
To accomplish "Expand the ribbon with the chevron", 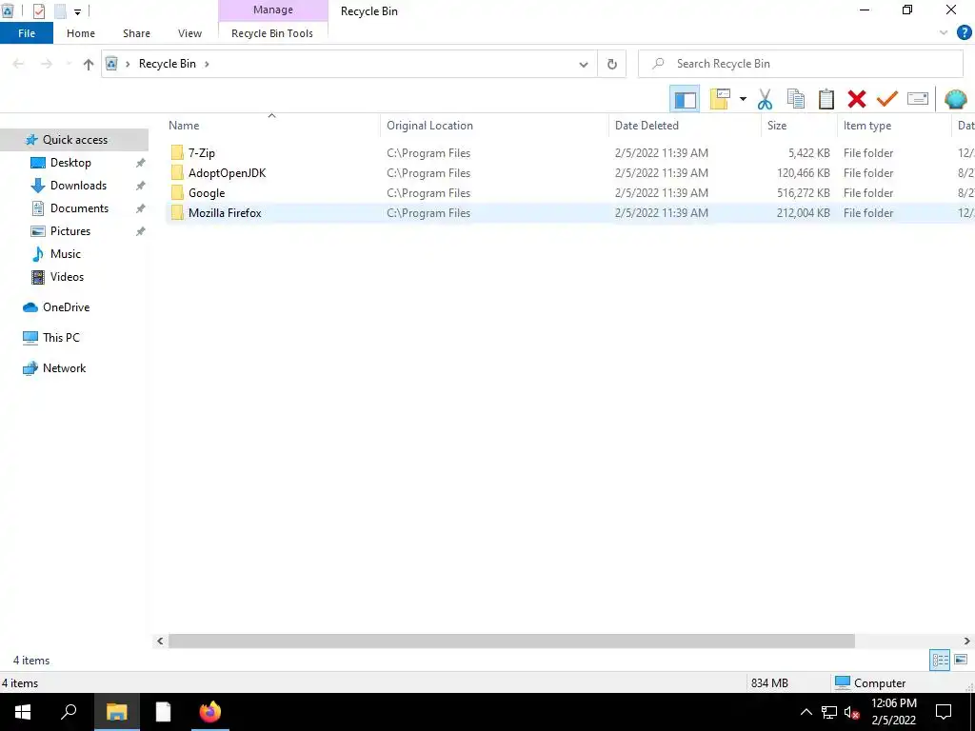I will 944,33.
